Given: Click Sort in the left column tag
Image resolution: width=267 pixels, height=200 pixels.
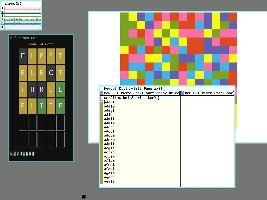Looking at the screenshot, I should 150,93.
